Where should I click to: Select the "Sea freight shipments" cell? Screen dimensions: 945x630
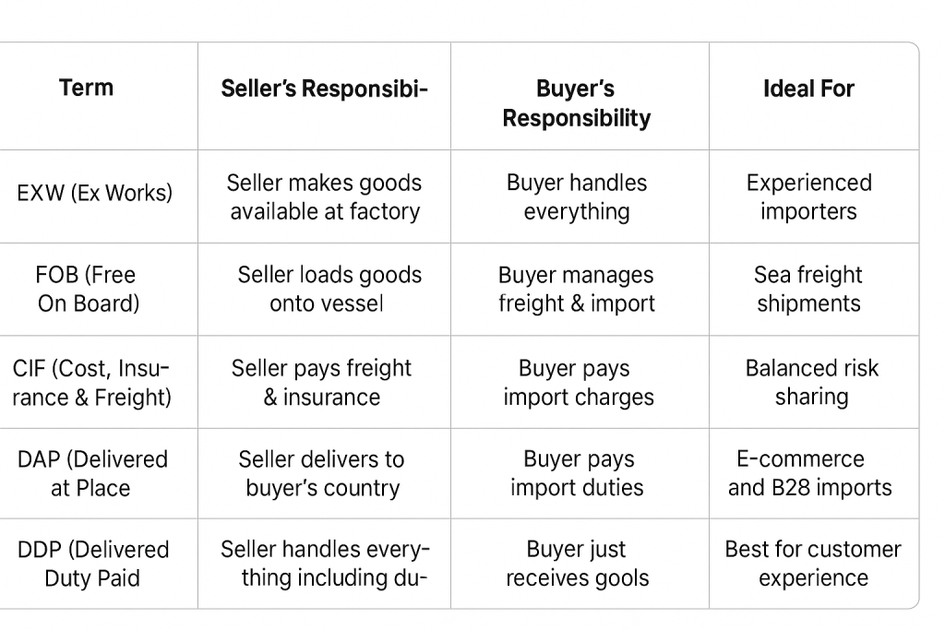[808, 289]
